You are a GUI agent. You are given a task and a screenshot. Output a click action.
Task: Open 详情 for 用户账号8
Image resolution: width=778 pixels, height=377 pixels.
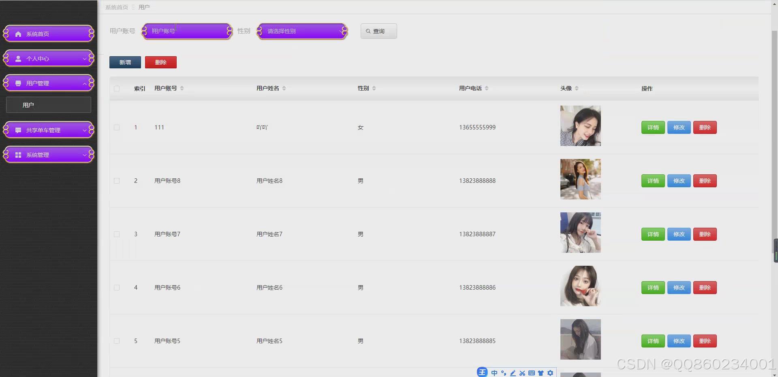[653, 181]
